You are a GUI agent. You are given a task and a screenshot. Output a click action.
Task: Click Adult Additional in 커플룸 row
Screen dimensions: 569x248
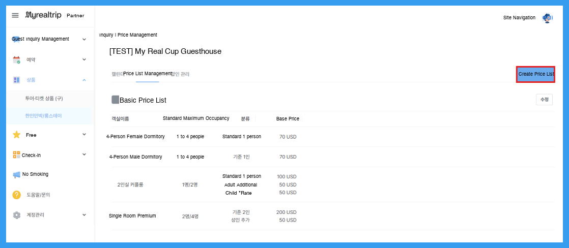tap(241, 184)
